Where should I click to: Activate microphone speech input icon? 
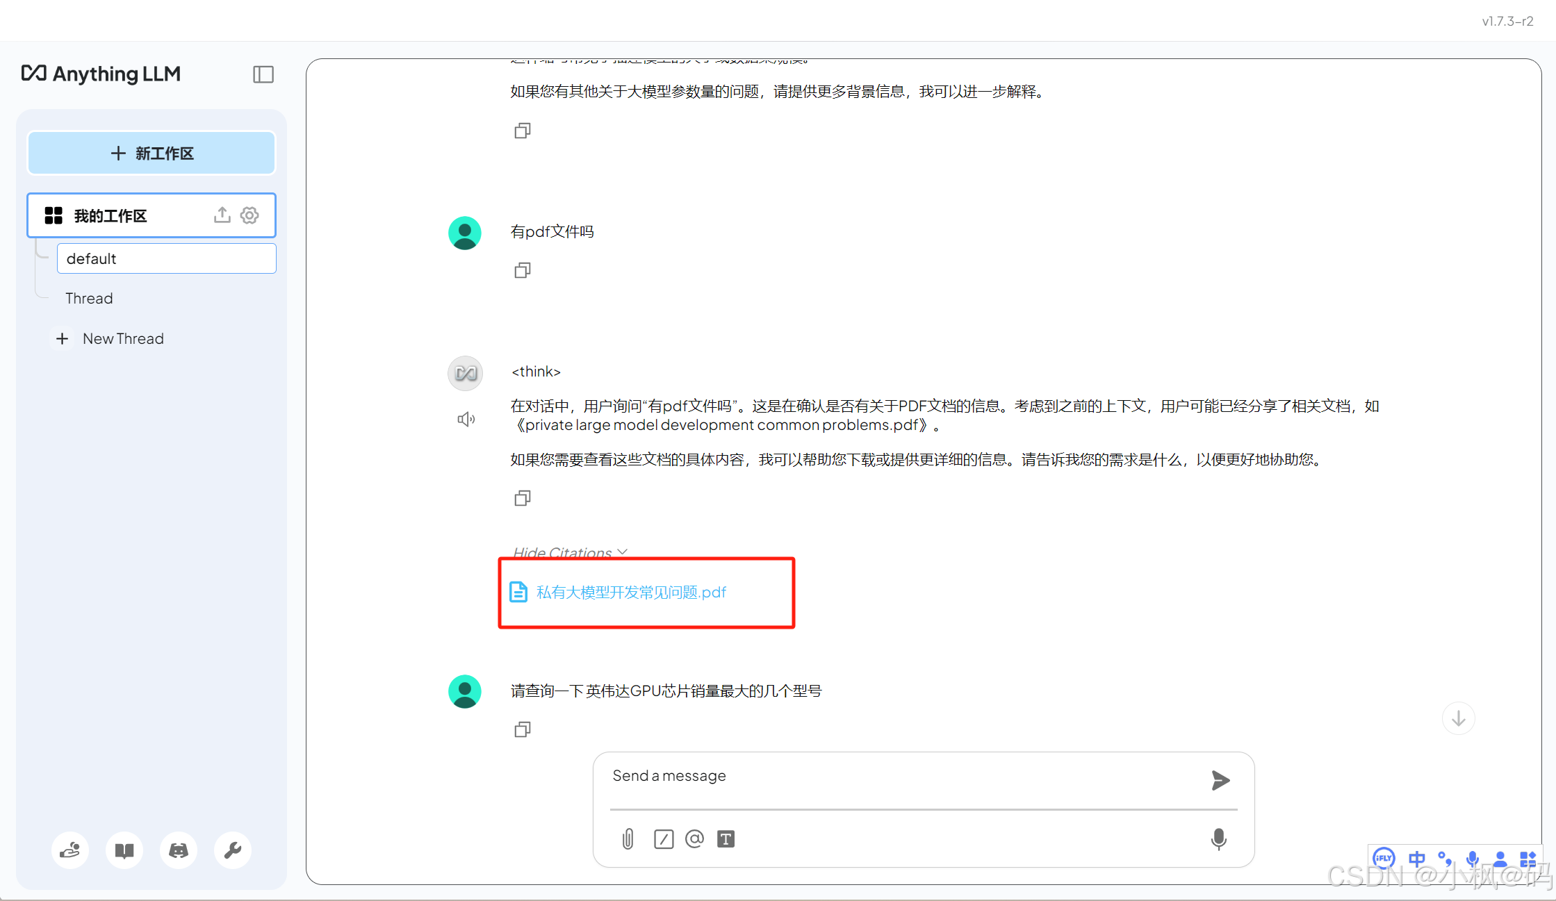click(1218, 839)
